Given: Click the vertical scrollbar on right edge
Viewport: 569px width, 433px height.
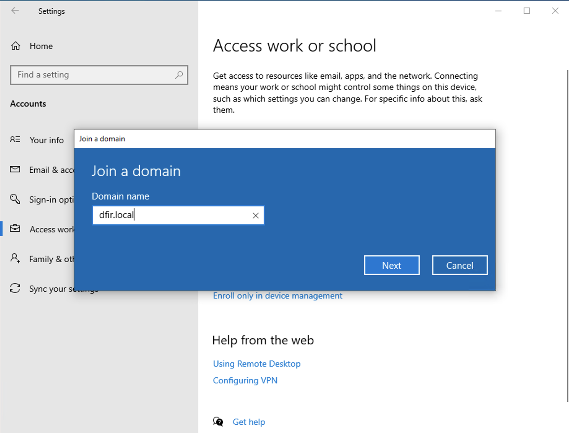Looking at the screenshot, I should (567, 235).
